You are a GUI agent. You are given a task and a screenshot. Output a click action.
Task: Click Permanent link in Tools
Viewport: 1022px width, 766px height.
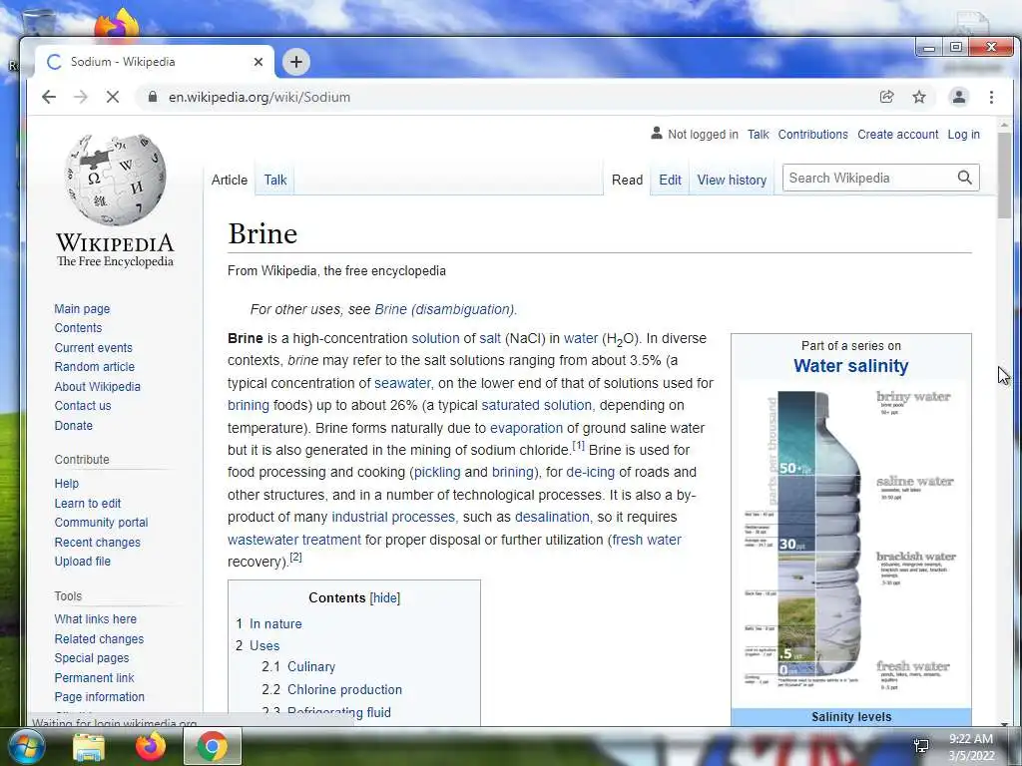[x=94, y=677]
